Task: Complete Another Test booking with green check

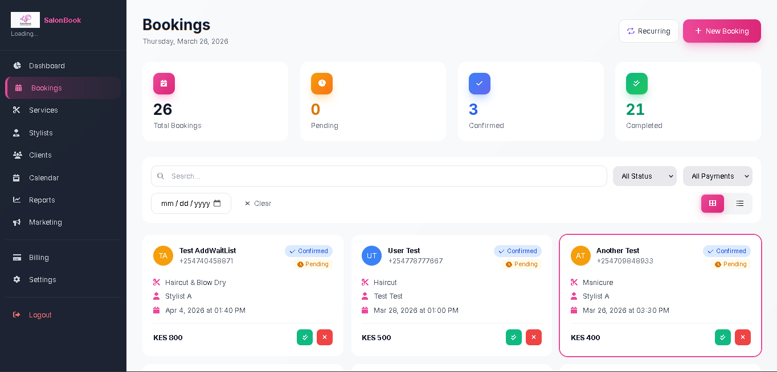Action: pyautogui.click(x=723, y=337)
